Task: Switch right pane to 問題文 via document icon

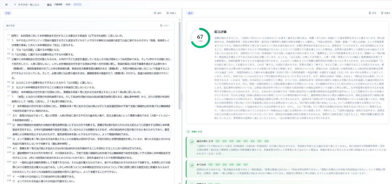Action: [386, 13]
